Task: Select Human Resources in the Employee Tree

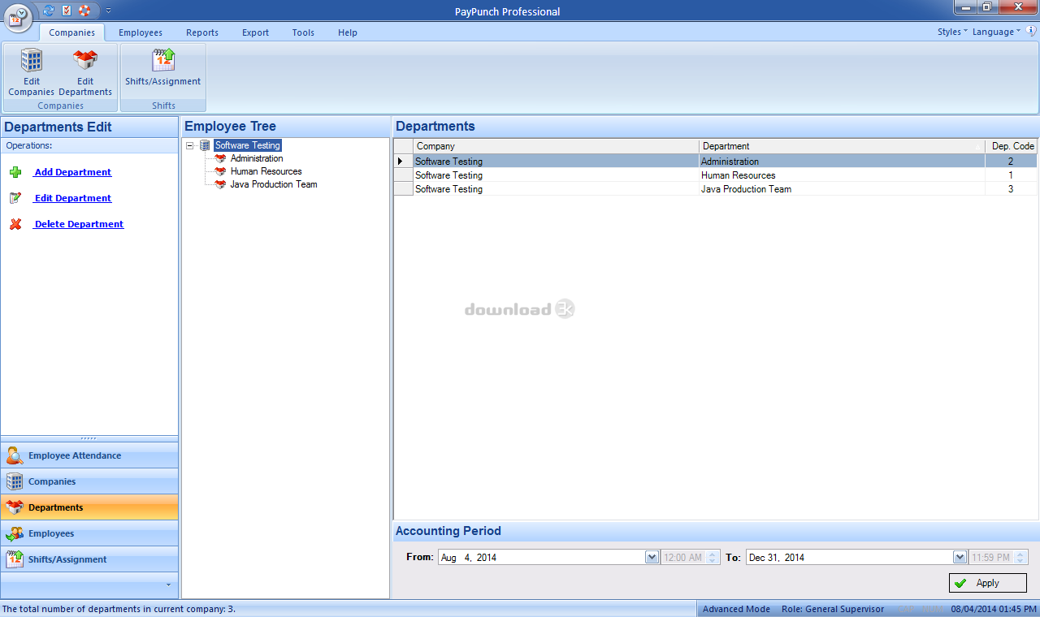Action: (x=266, y=171)
